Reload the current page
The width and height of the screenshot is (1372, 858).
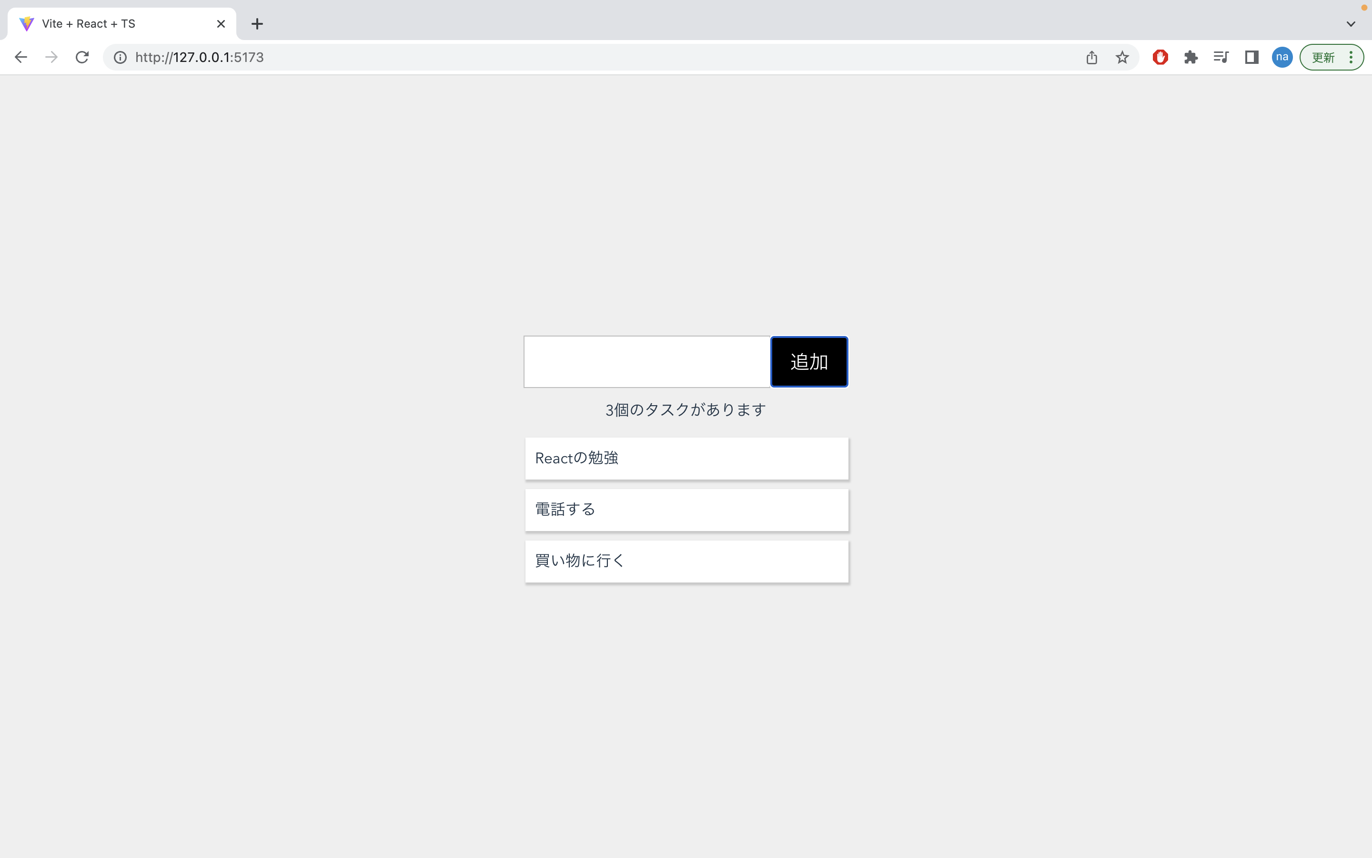81,57
